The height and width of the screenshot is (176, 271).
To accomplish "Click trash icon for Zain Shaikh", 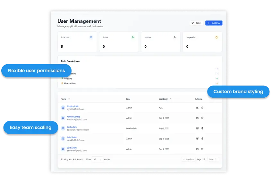I will click(202, 138).
